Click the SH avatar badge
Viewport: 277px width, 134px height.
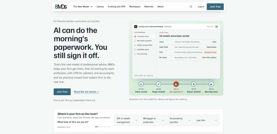tap(216, 27)
